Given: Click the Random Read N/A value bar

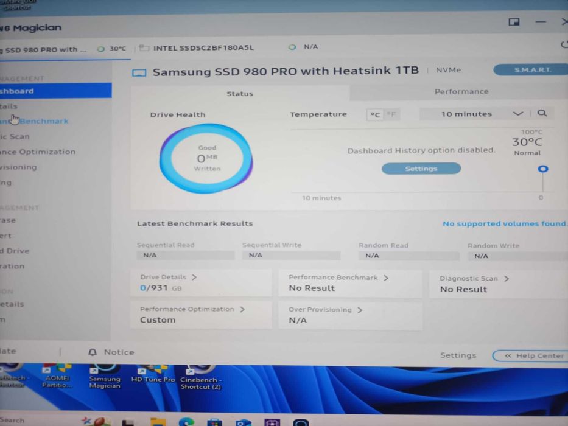Looking at the screenshot, I should point(409,256).
